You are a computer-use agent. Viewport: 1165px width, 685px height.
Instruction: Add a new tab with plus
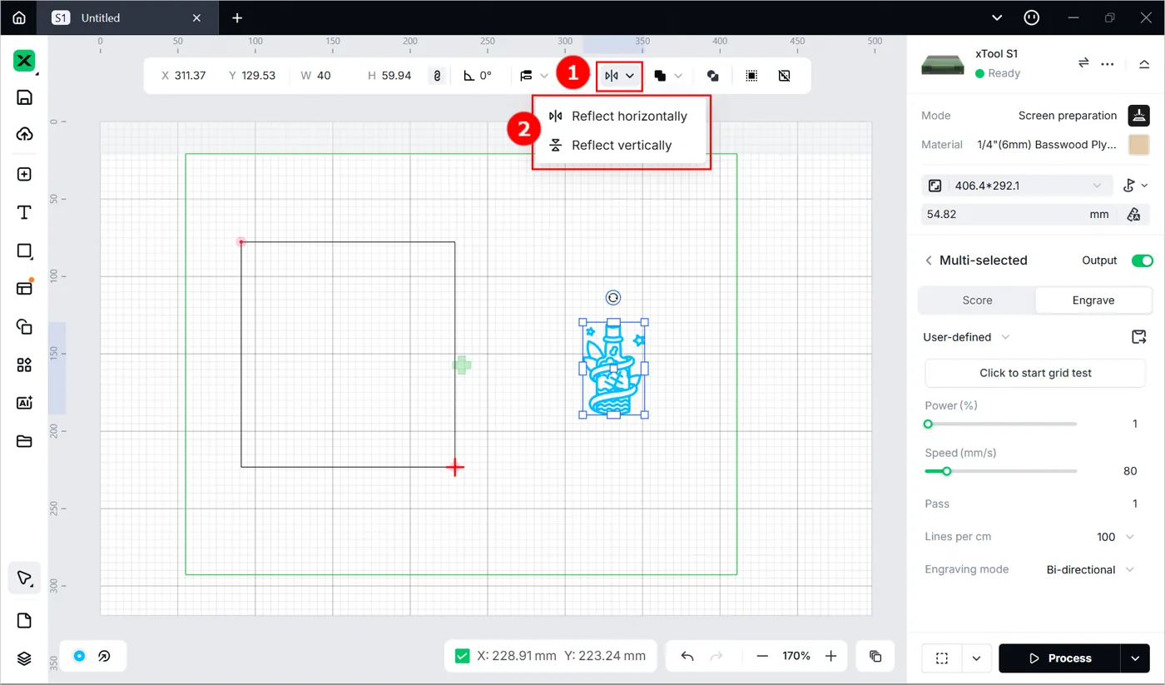tap(237, 17)
